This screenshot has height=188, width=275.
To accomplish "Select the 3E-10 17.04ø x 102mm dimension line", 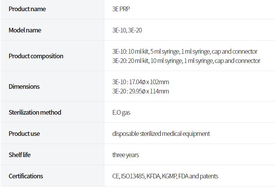I will [141, 82].
